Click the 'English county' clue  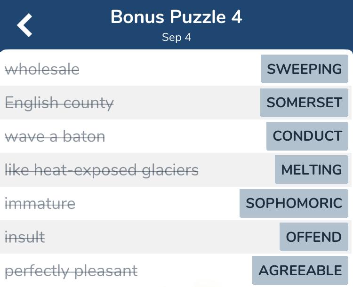[x=59, y=103]
